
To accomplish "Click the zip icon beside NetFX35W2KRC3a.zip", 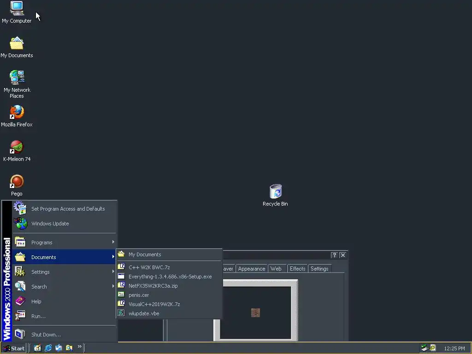I will pyautogui.click(x=121, y=285).
